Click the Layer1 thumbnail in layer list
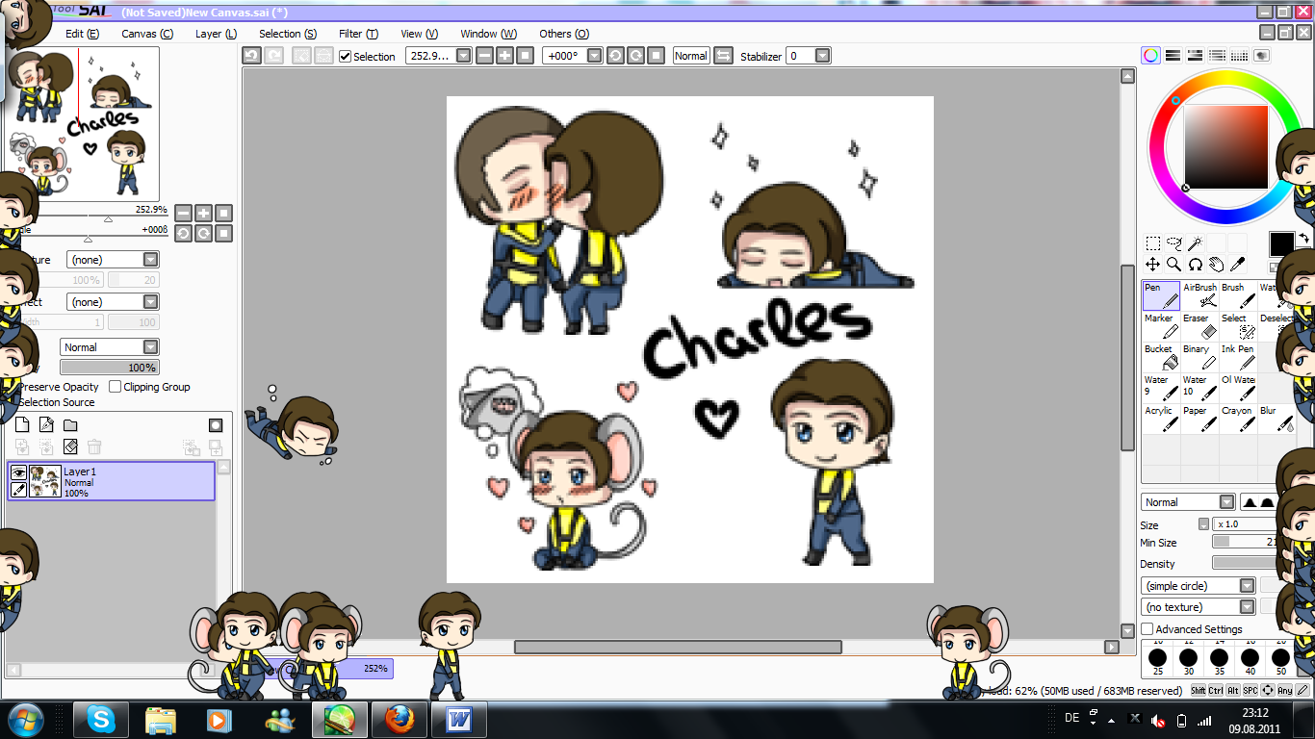Screen dimensions: 1315x739 click(45, 480)
